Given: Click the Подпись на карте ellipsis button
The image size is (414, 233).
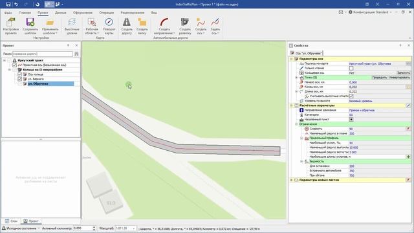Looking at the screenshot, I should point(408,63).
